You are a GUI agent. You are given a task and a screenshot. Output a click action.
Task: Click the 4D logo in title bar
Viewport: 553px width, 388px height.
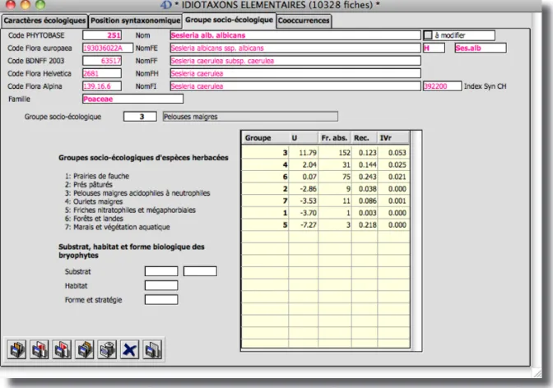pyautogui.click(x=165, y=5)
